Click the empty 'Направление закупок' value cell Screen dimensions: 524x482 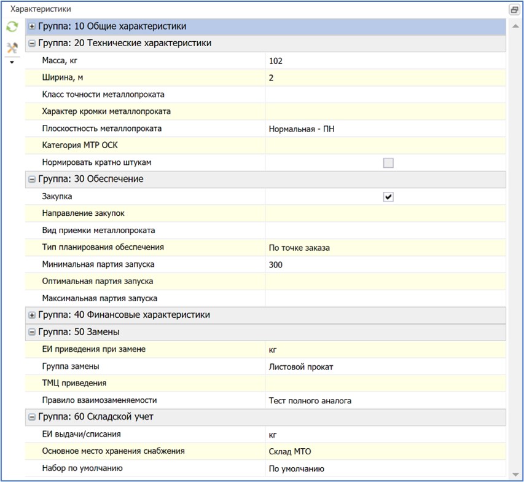[x=386, y=213]
